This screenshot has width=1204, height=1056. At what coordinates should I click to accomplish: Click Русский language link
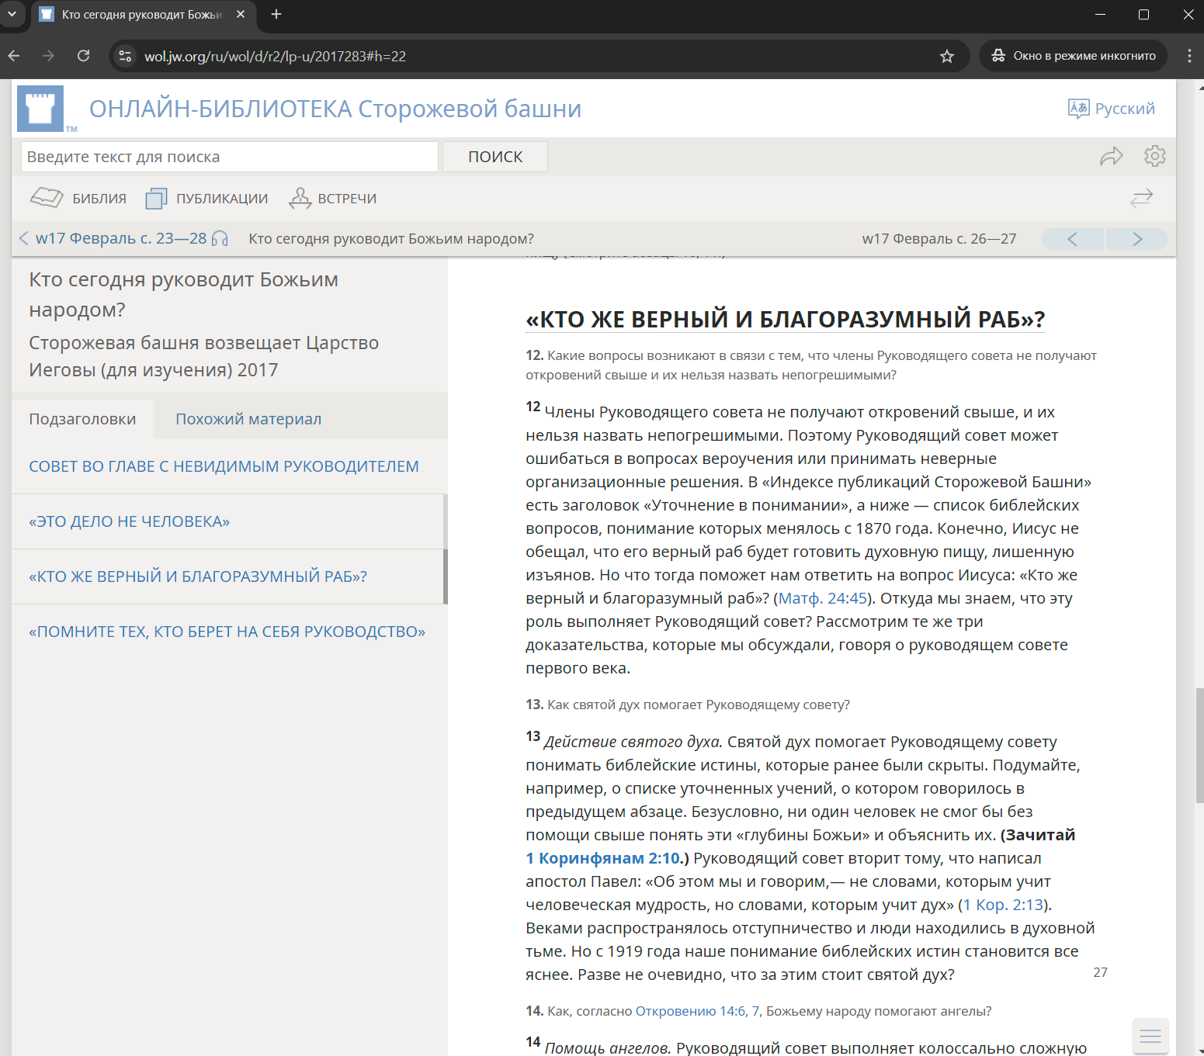(x=1125, y=109)
